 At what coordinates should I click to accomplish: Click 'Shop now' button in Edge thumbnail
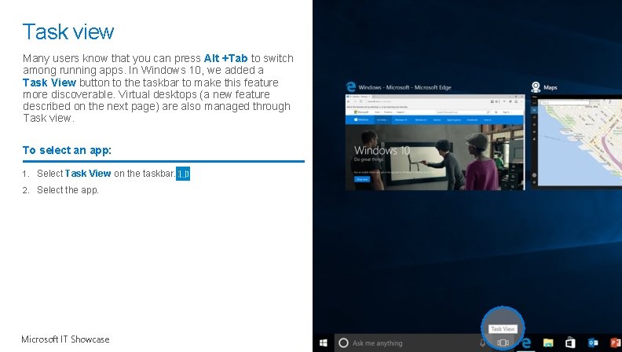pos(362,179)
